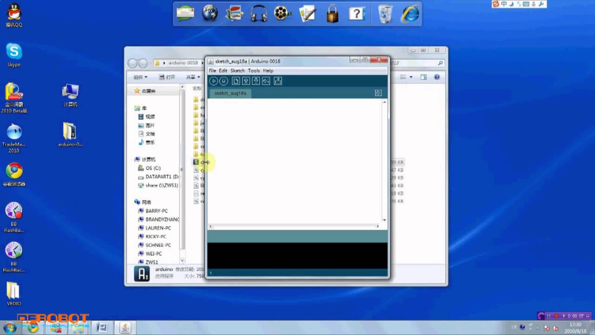The image size is (595, 335).
Task: Click the recycle bin icon in top dock
Action: (385, 13)
